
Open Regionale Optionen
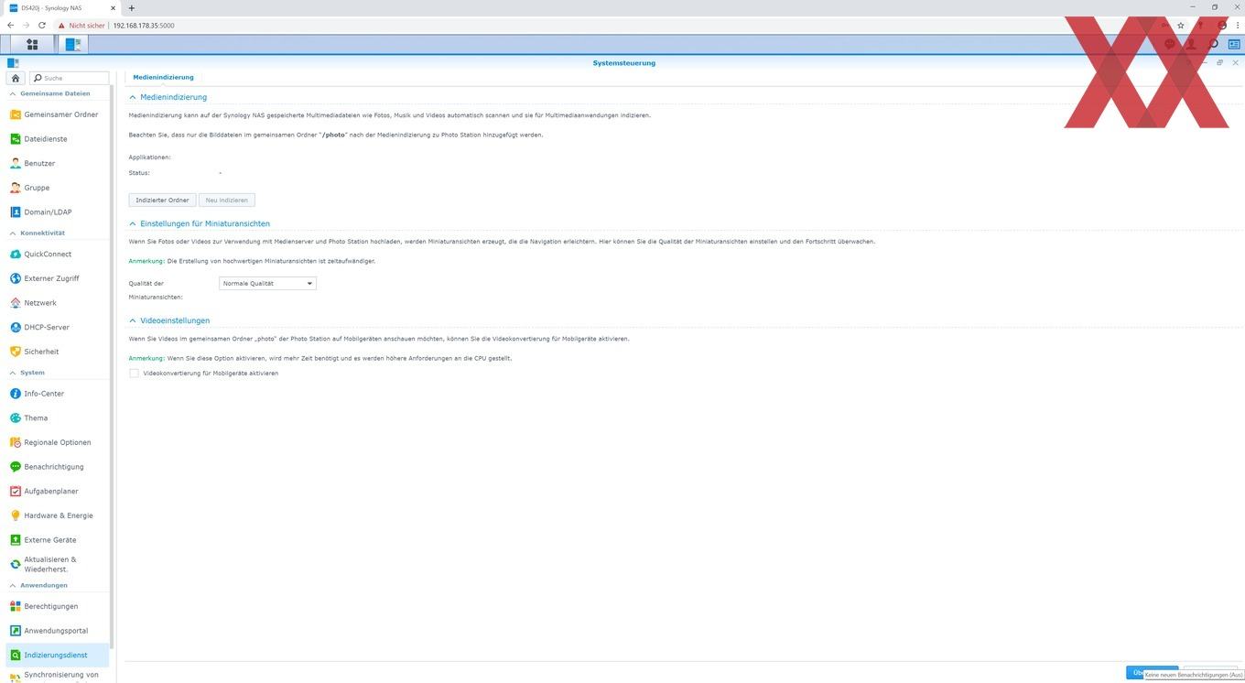click(57, 442)
